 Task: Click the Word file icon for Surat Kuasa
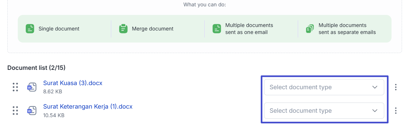(31, 87)
